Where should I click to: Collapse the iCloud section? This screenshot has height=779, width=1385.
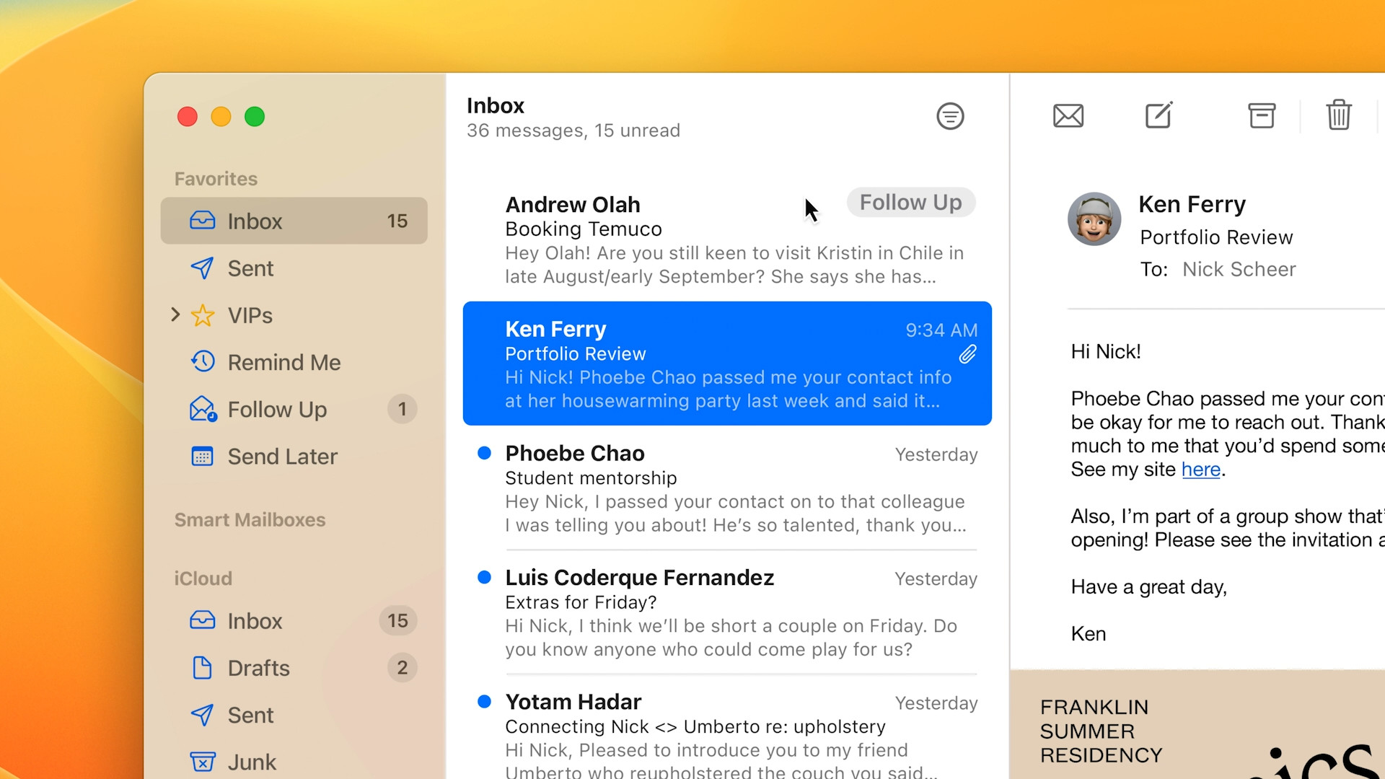click(203, 578)
